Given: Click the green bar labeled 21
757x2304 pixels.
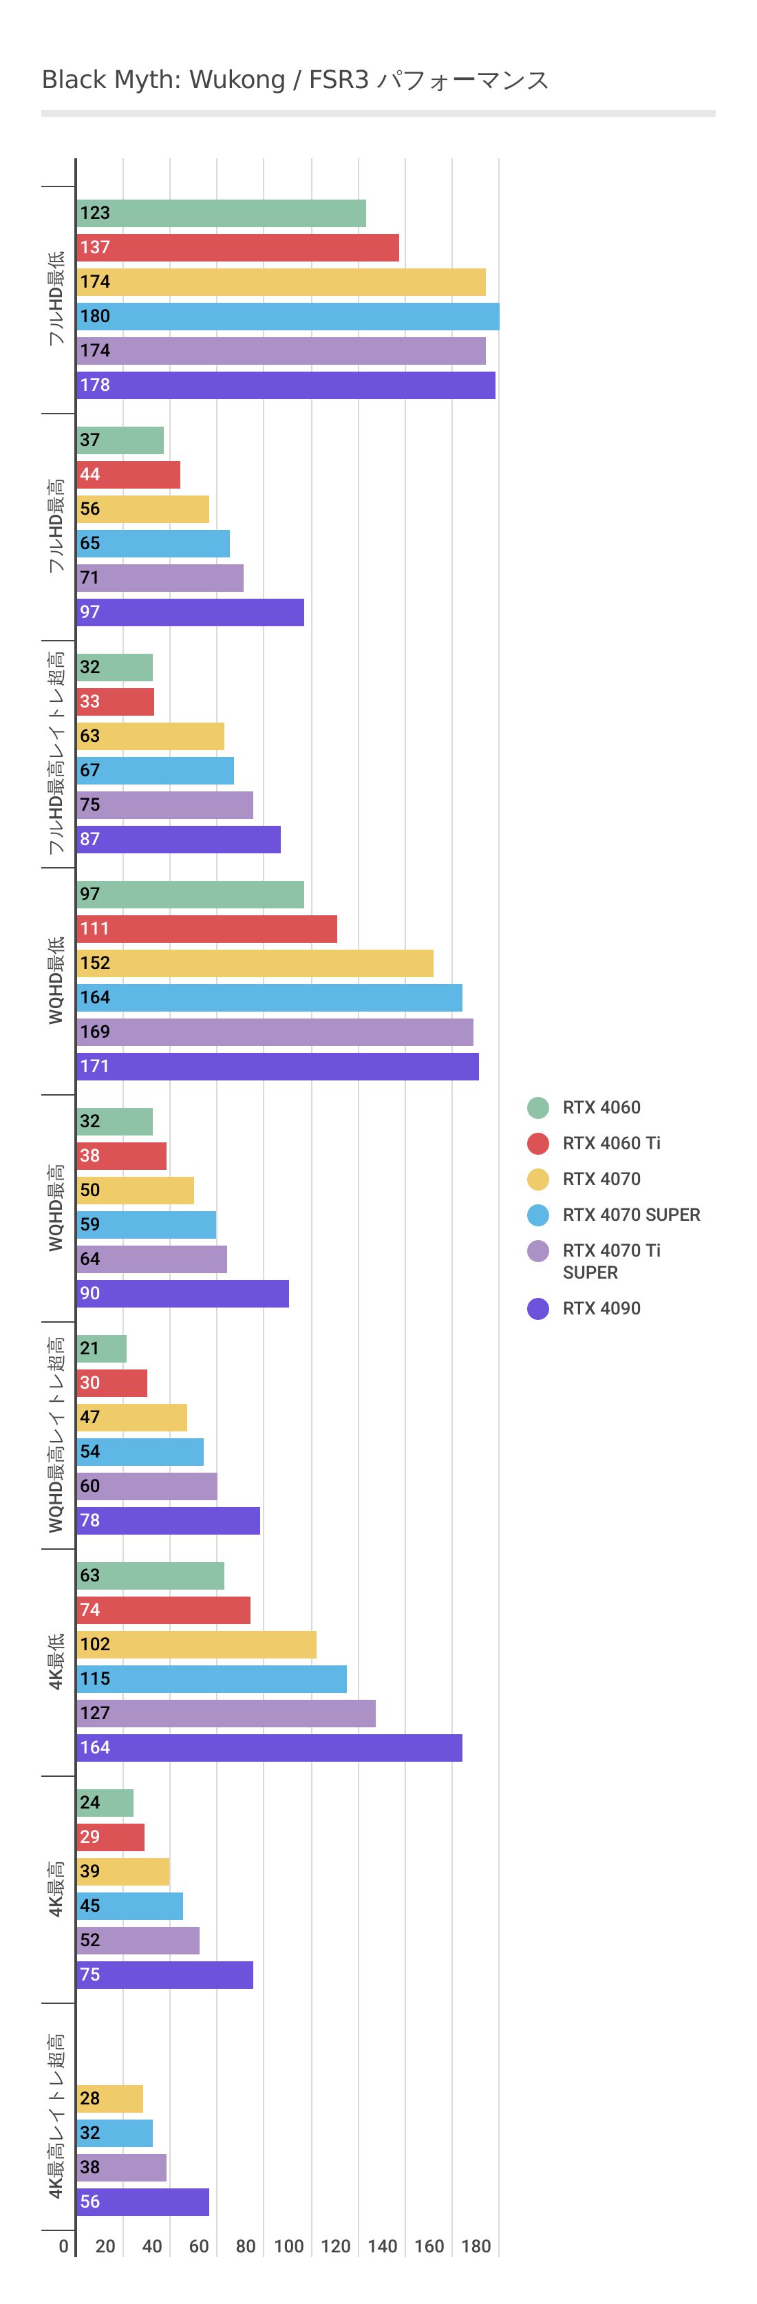Looking at the screenshot, I should (x=102, y=1349).
